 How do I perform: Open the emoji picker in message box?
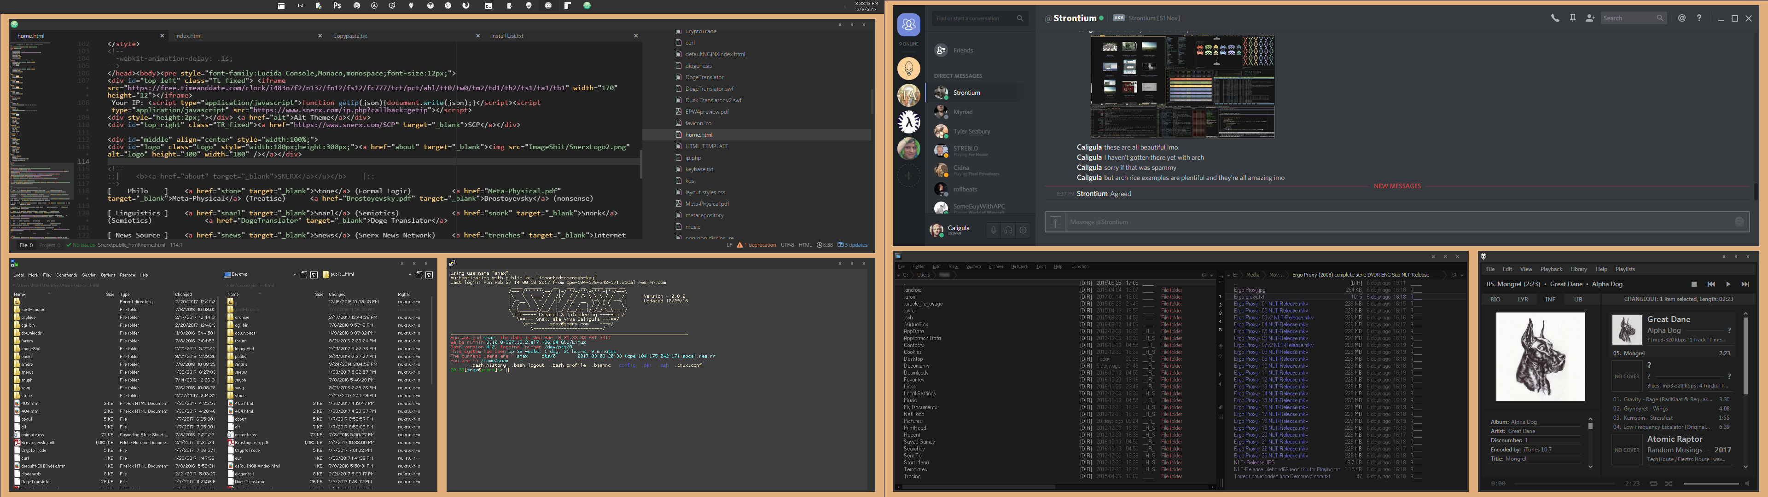[x=1739, y=222]
